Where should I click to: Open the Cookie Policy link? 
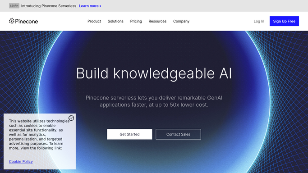click(x=21, y=162)
